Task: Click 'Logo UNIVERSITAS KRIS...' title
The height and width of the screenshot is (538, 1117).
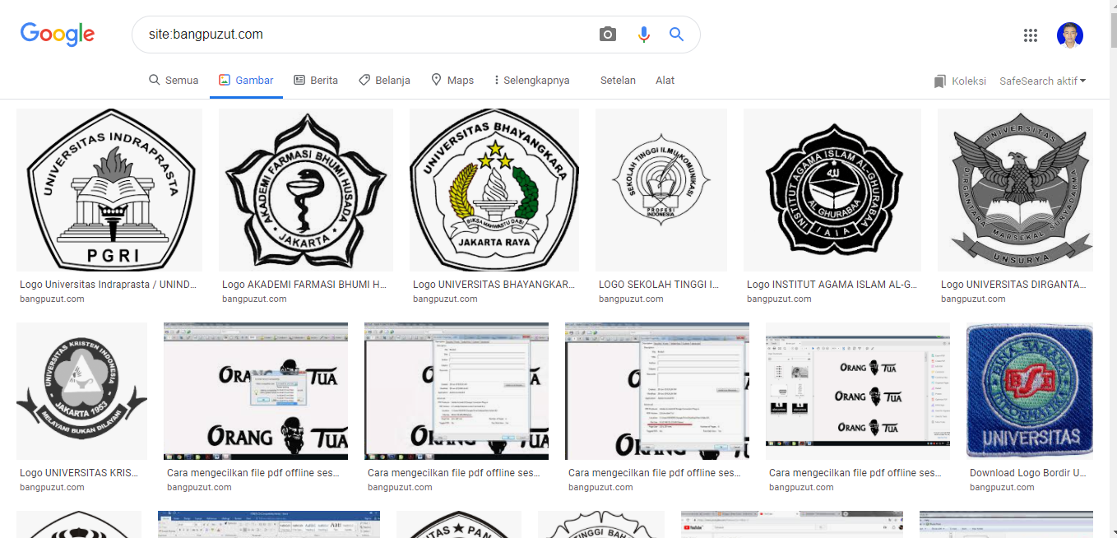Action: tap(79, 473)
